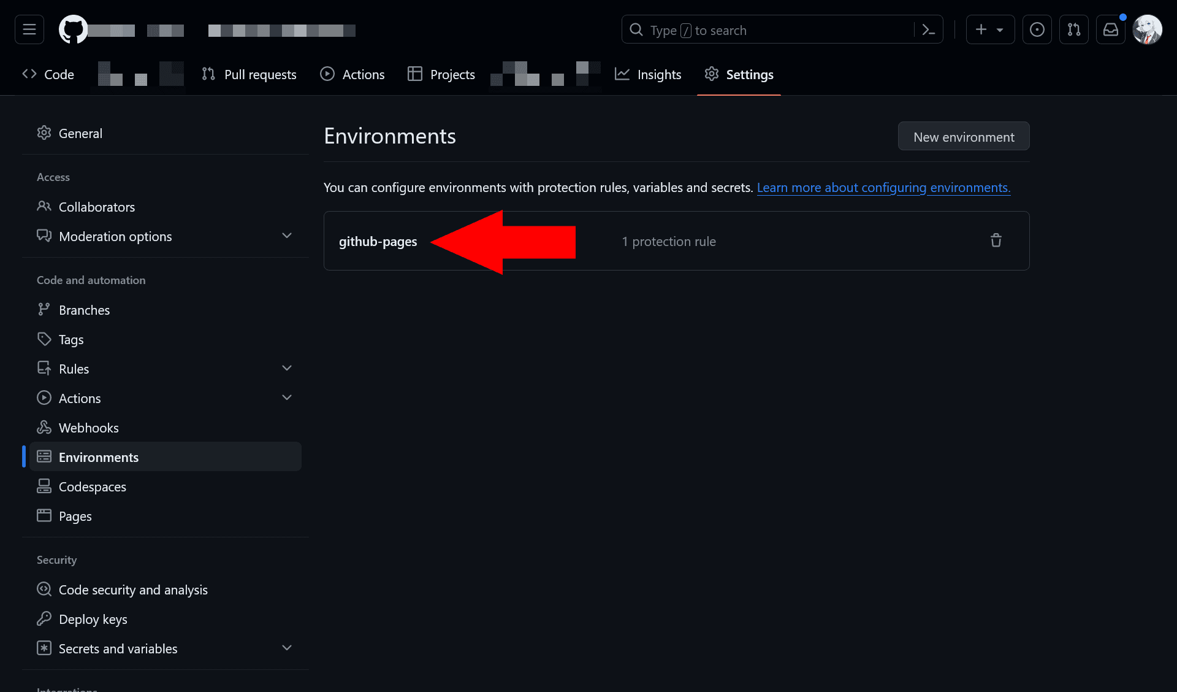The height and width of the screenshot is (692, 1177).
Task: Open the github-pages environment
Action: 378,241
